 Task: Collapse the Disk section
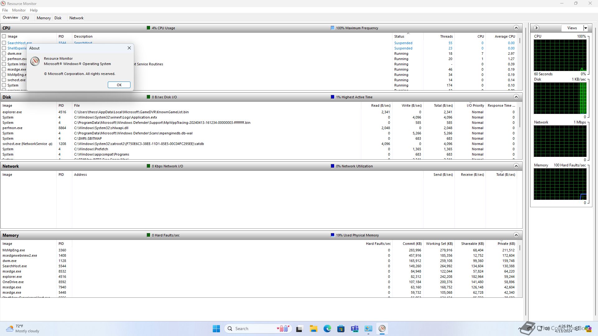[x=516, y=97]
